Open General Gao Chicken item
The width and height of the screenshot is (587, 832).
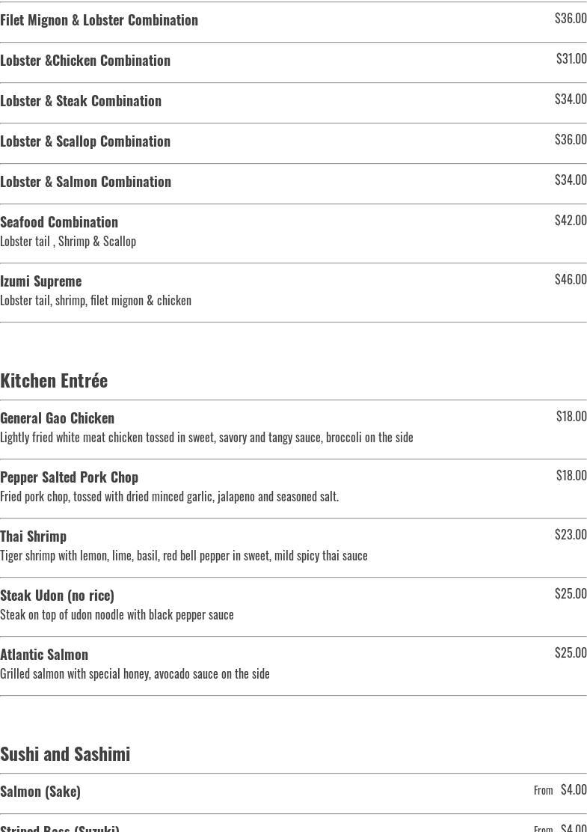pyautogui.click(x=293, y=429)
